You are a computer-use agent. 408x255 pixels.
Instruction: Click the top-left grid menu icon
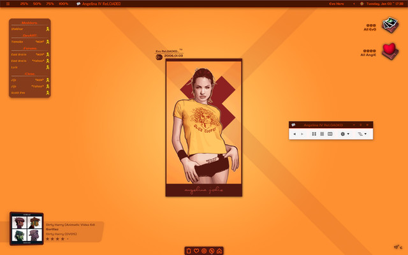8,4
